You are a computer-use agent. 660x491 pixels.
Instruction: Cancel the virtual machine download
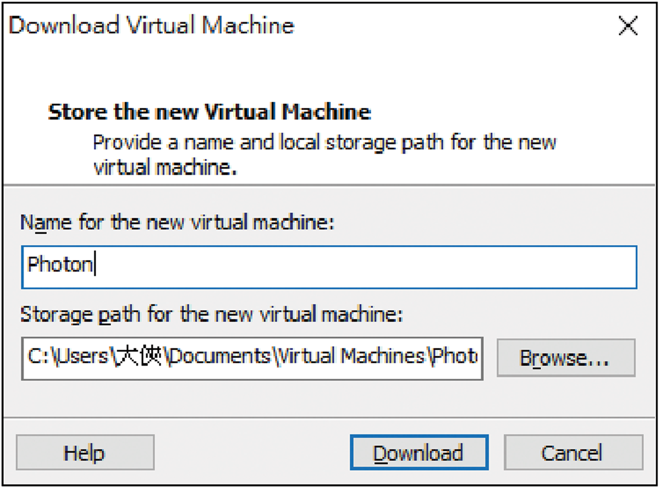573,453
